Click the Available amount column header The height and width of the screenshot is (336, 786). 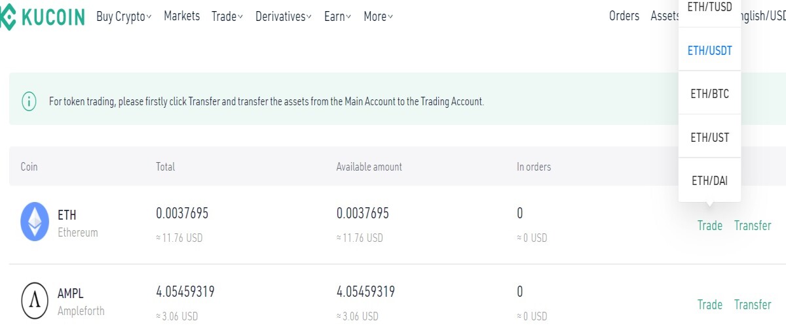(x=369, y=167)
